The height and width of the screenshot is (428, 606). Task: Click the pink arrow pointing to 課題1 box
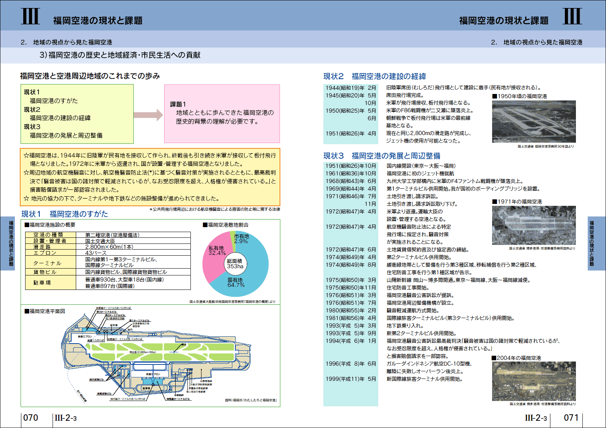click(x=149, y=115)
